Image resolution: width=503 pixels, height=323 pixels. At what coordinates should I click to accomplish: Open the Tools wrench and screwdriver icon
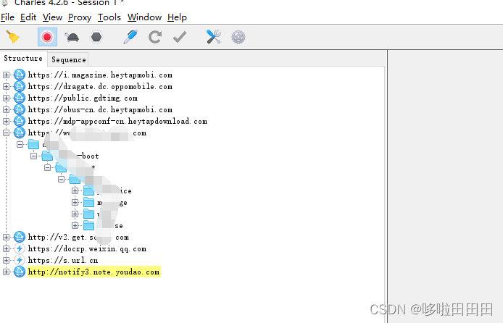coord(214,37)
